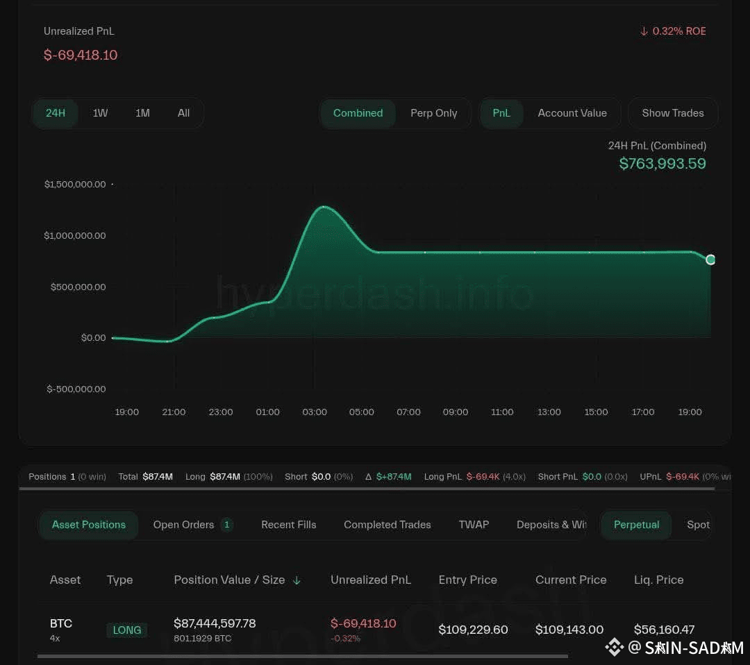Image resolution: width=750 pixels, height=665 pixels.
Task: Open the Recent Fills tab
Action: pyautogui.click(x=288, y=525)
